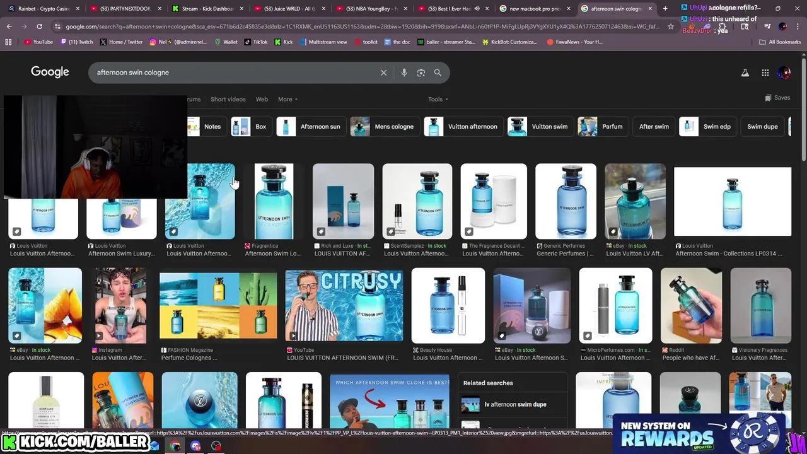Screen dimensions: 807x454
Task: Open Chrome apps grid in bookmarks bar
Action: click(8, 42)
